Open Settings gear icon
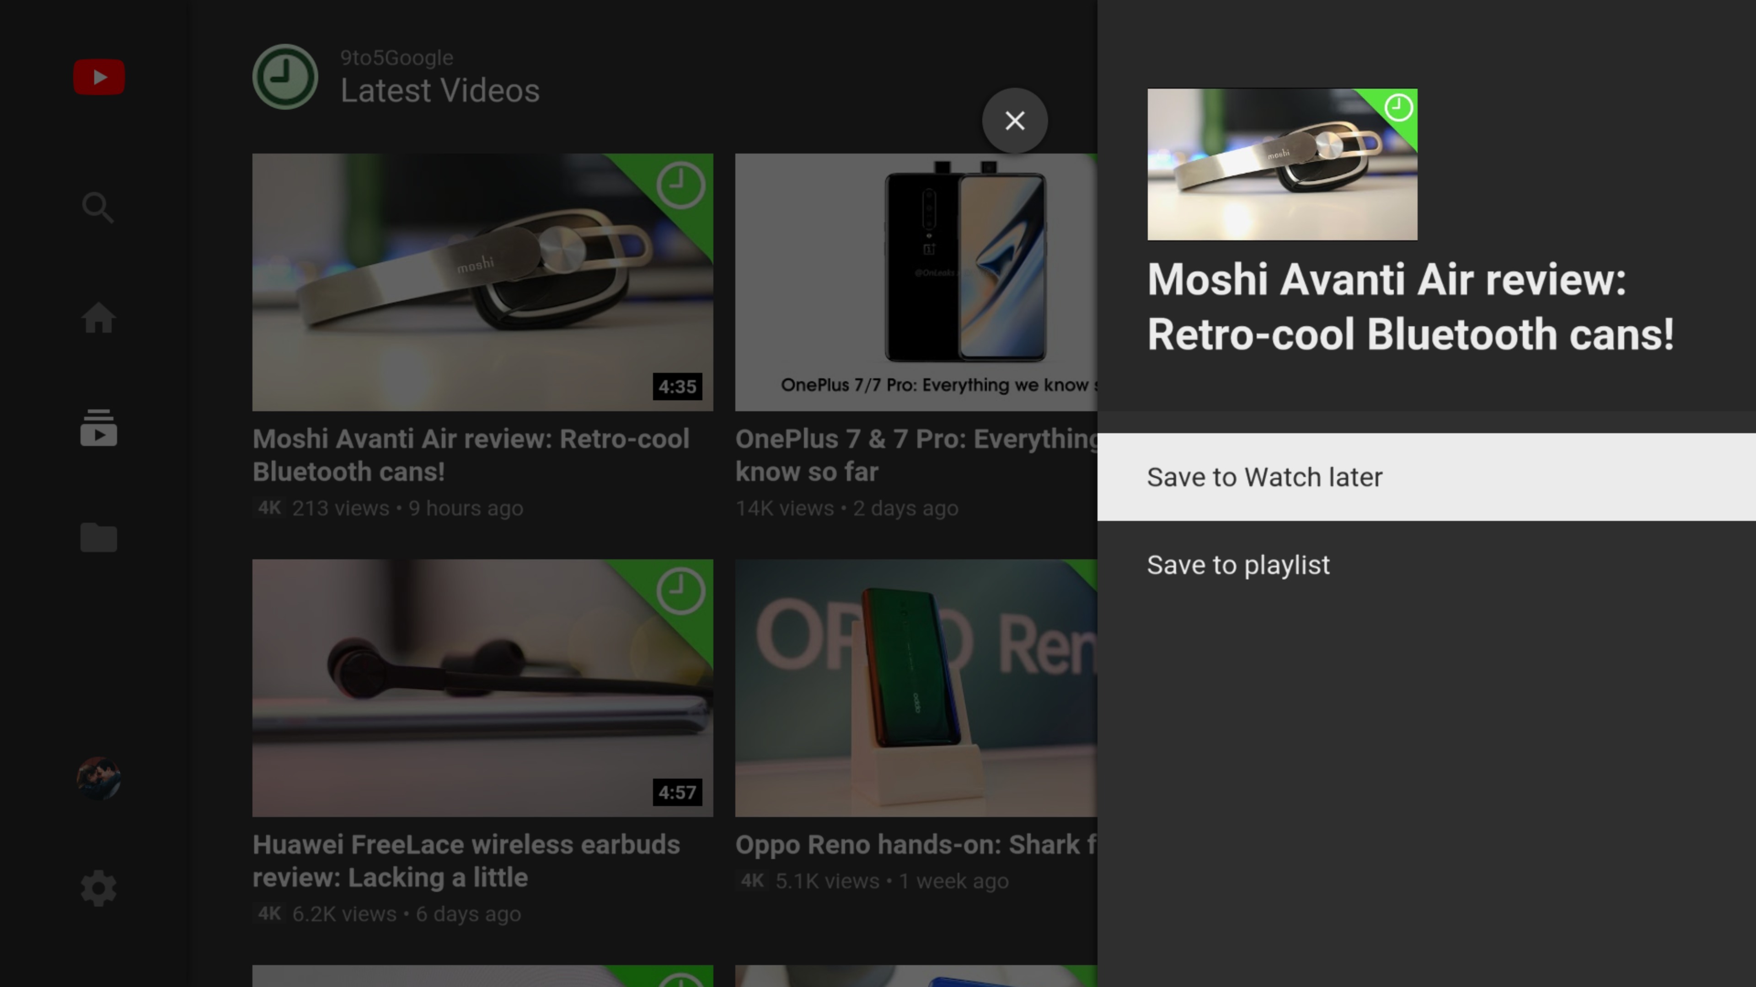The height and width of the screenshot is (987, 1756). coord(99,888)
